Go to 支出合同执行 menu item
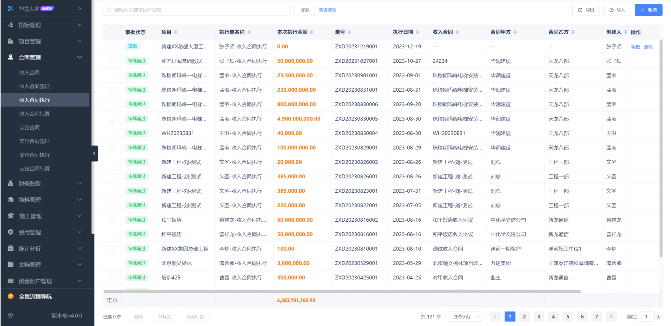This screenshot has width=671, height=326. (x=34, y=155)
